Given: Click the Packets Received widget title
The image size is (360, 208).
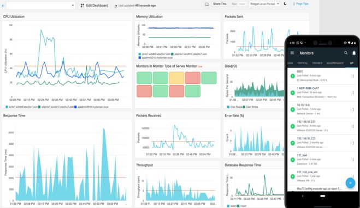Looking at the screenshot, I should click(149, 115).
